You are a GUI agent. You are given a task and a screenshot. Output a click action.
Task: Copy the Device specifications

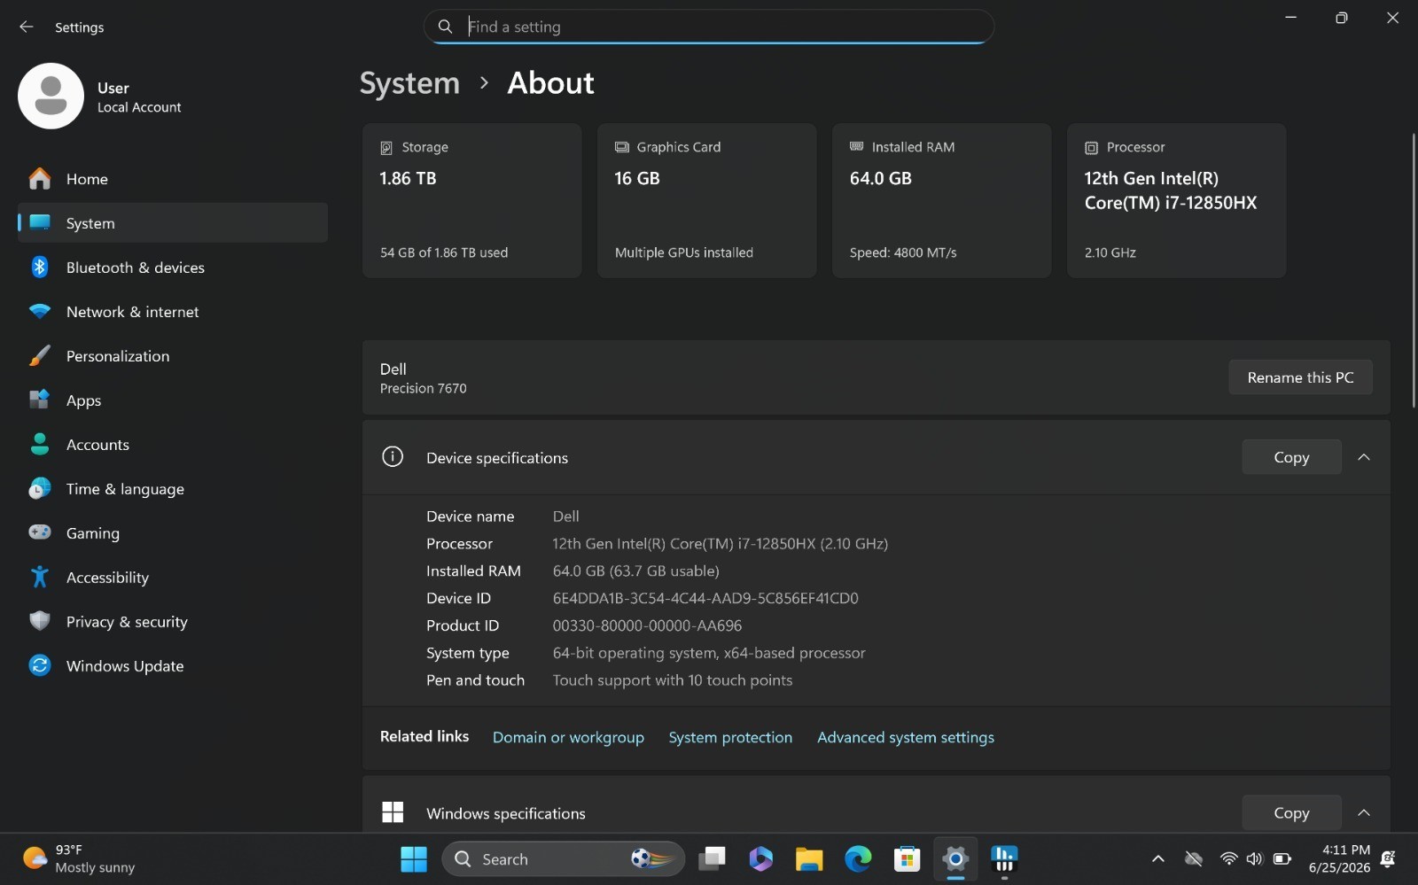pyautogui.click(x=1291, y=457)
